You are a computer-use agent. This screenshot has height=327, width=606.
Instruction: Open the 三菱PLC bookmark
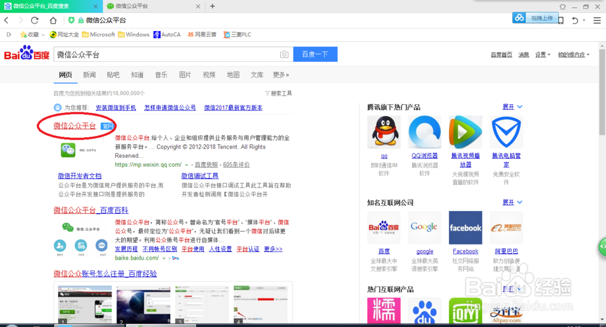(x=237, y=35)
